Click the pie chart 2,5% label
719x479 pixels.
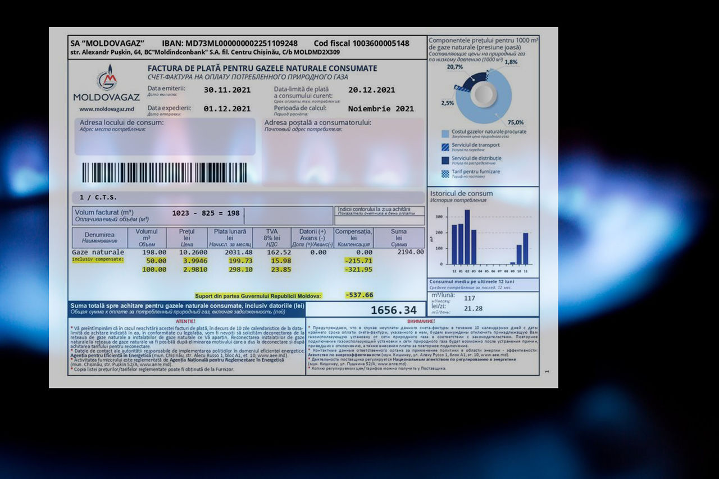tap(448, 103)
